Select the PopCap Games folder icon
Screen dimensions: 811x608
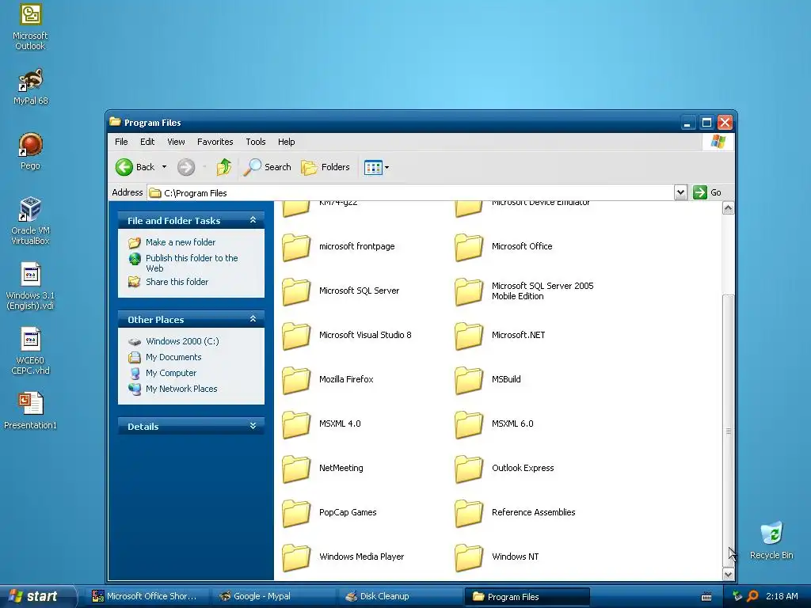pyautogui.click(x=296, y=513)
